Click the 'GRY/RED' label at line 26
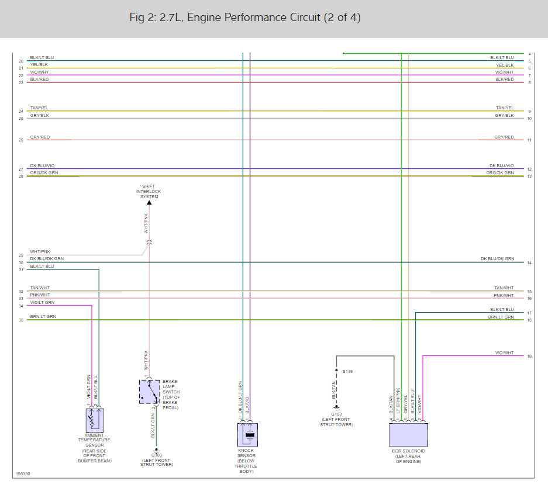This screenshot has height=484, width=548. click(40, 137)
